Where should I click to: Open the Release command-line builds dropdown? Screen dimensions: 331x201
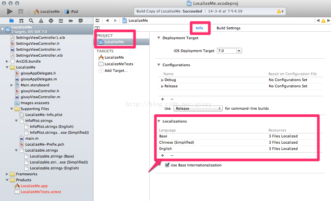[x=198, y=108]
